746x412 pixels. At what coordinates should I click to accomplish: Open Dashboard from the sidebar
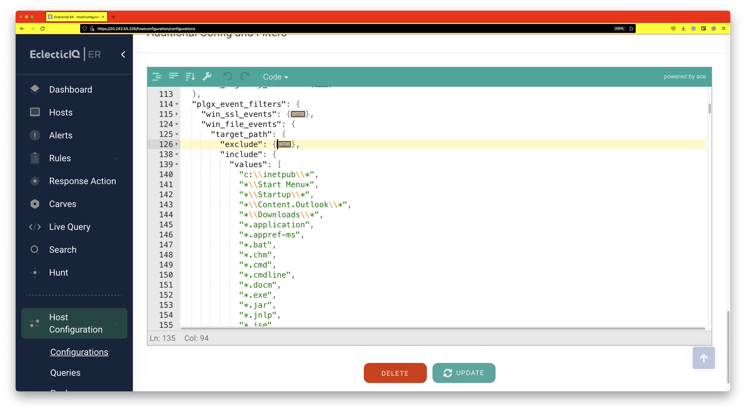[71, 90]
